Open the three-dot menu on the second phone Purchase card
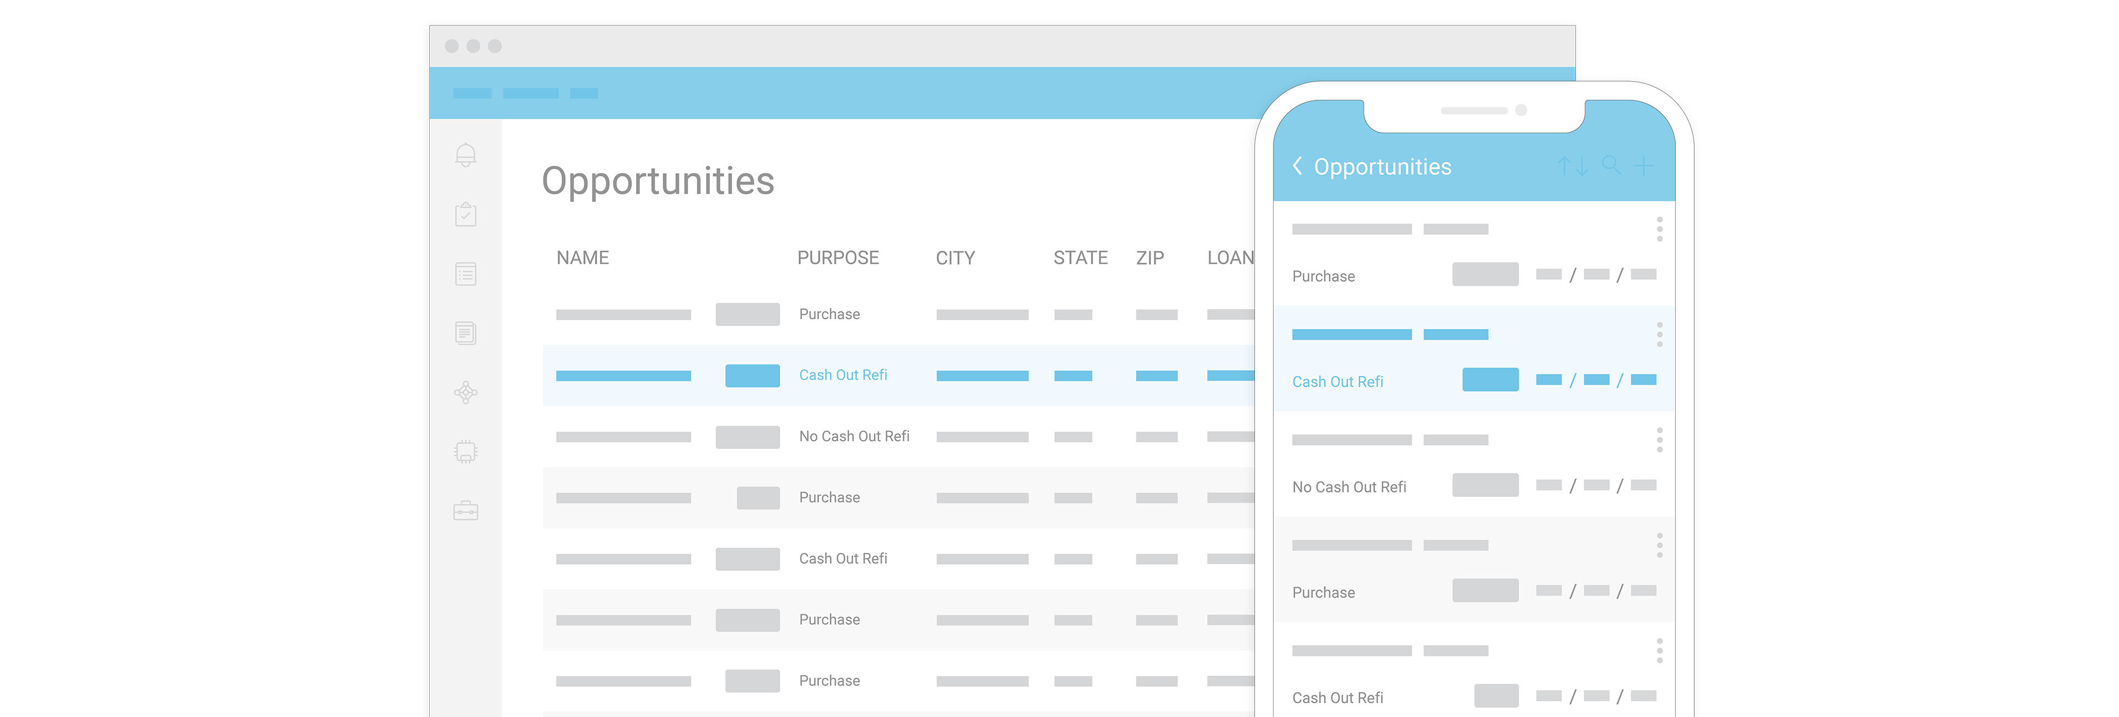The height and width of the screenshot is (717, 2119). tap(1660, 544)
